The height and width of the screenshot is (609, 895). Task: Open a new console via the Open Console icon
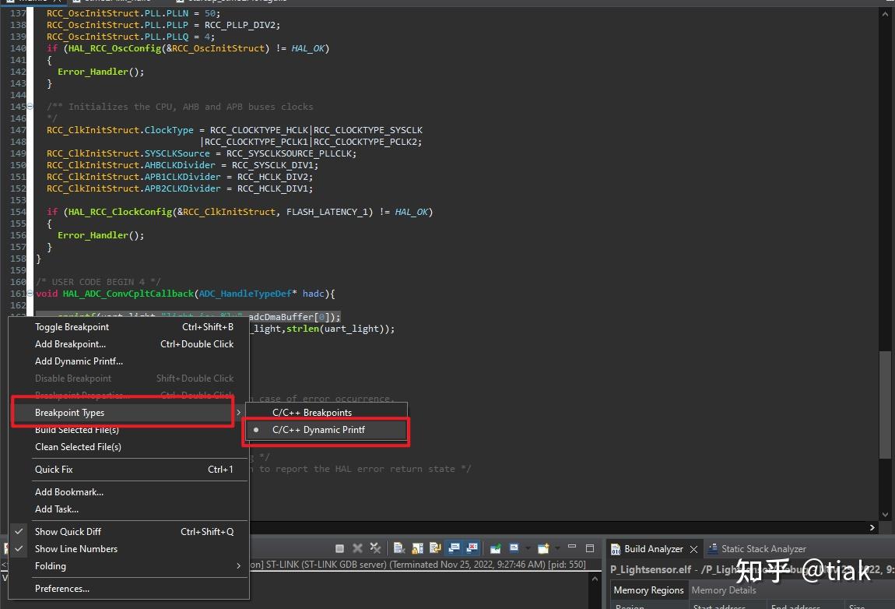point(544,547)
